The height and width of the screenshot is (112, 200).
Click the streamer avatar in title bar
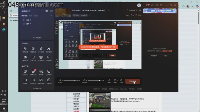click(139, 5)
